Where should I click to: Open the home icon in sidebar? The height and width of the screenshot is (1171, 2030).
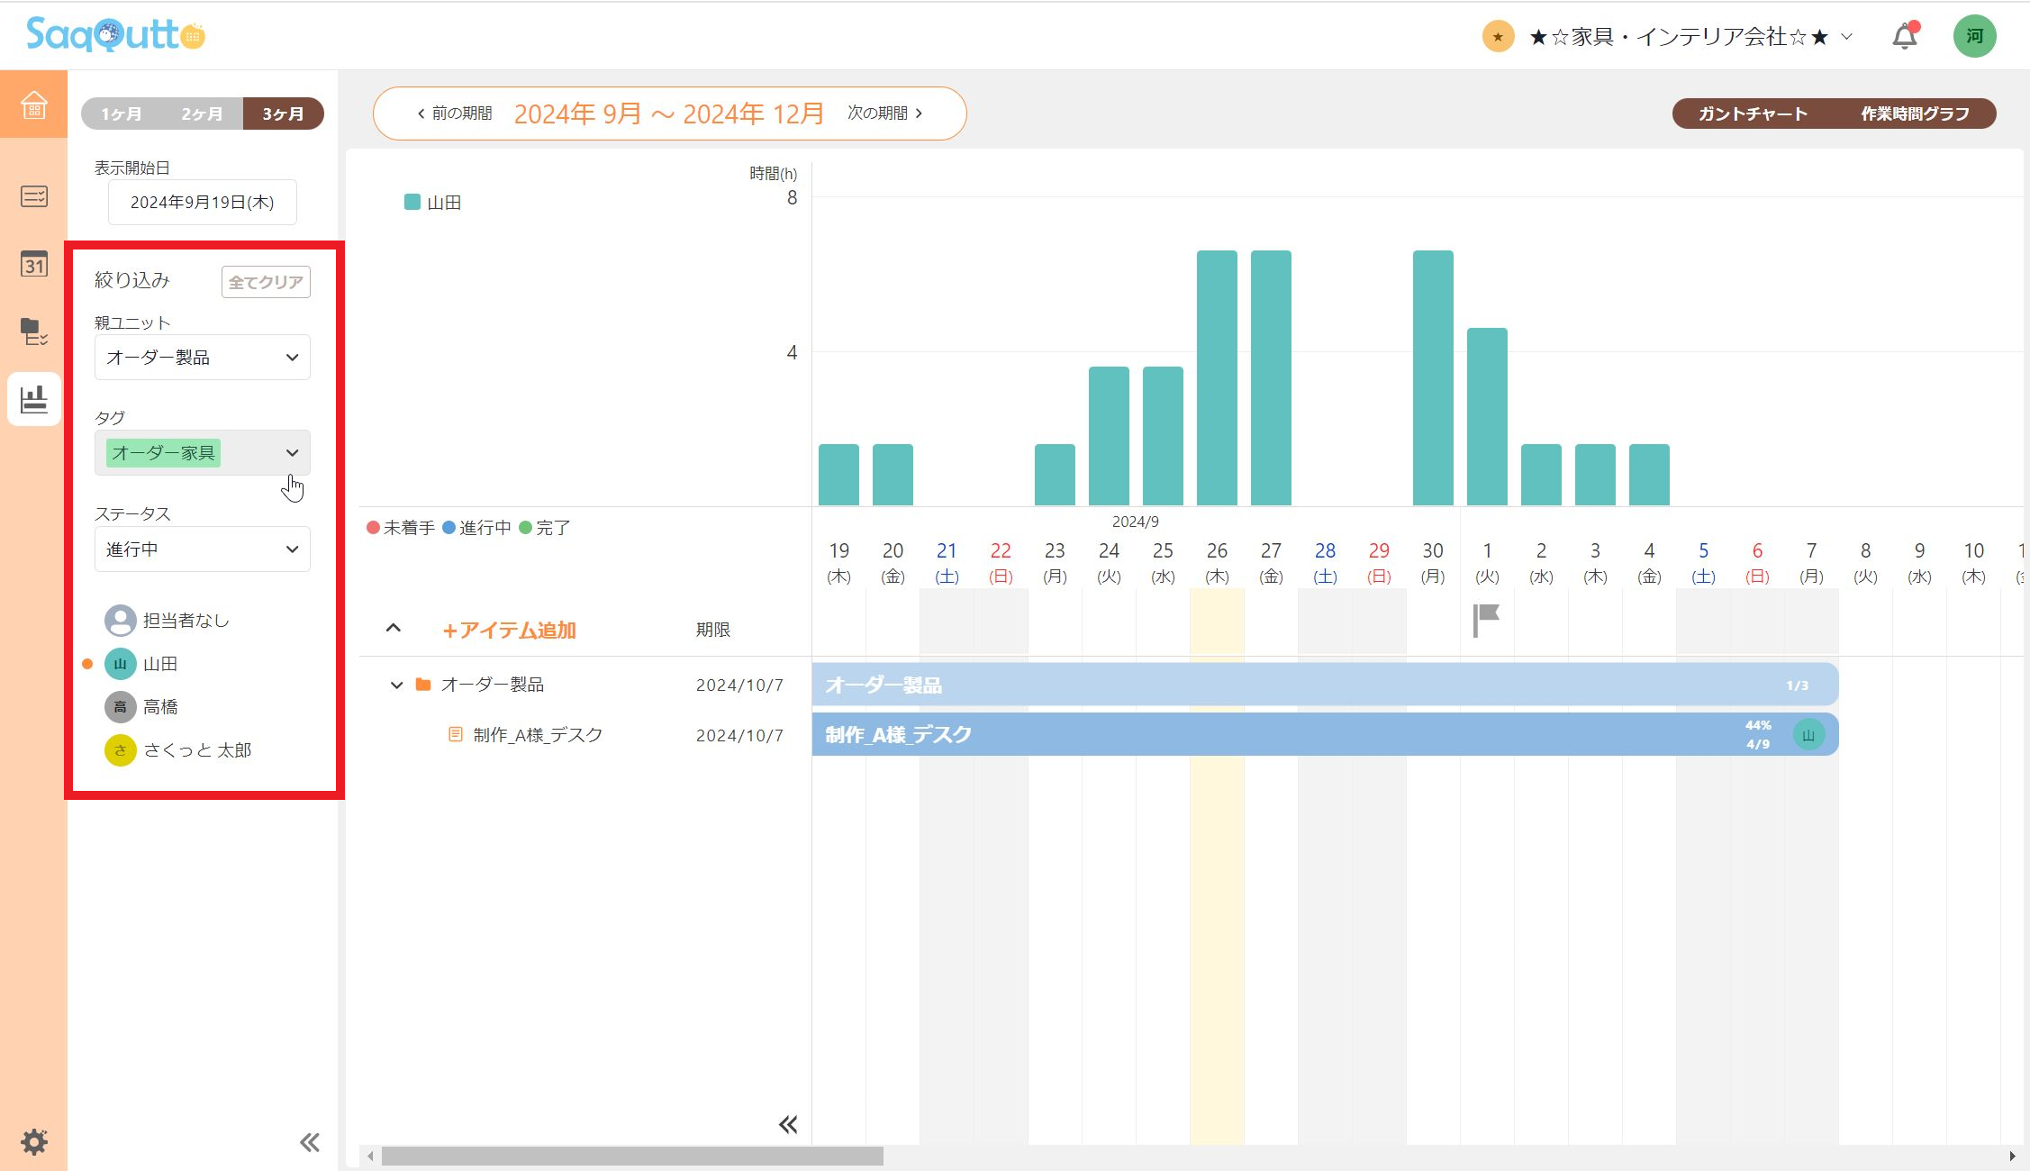[x=33, y=104]
